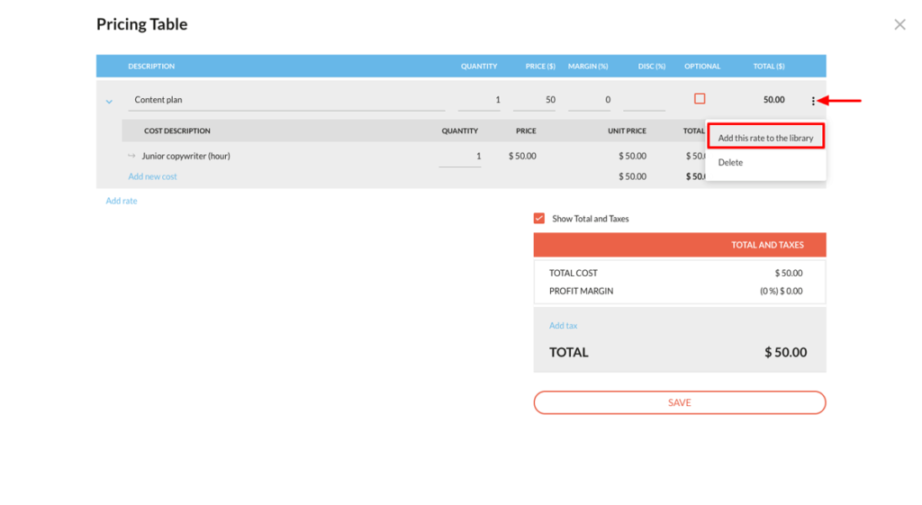The image size is (922, 505).
Task: Click the OPTIONAL column header
Action: 702,67
